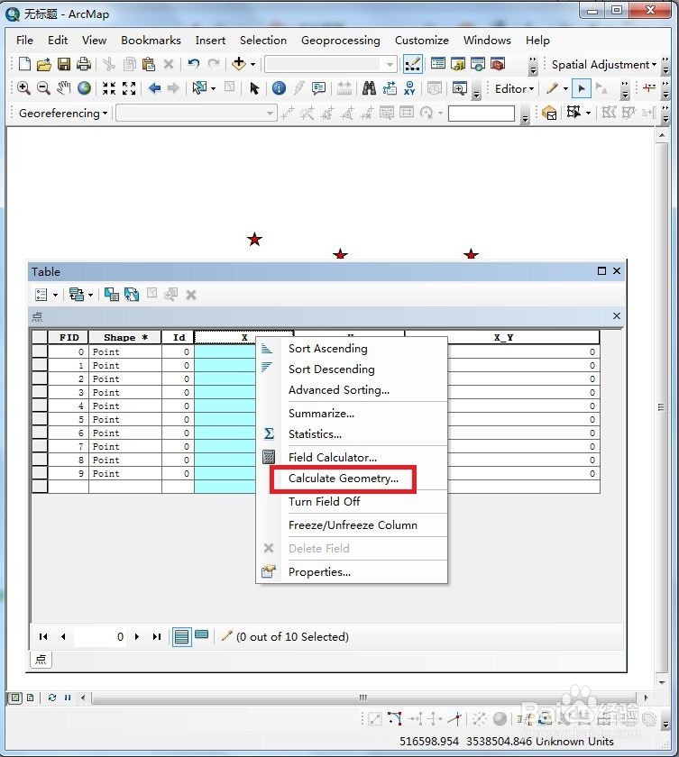
Task: Close the 点 table pane
Action: point(617,315)
